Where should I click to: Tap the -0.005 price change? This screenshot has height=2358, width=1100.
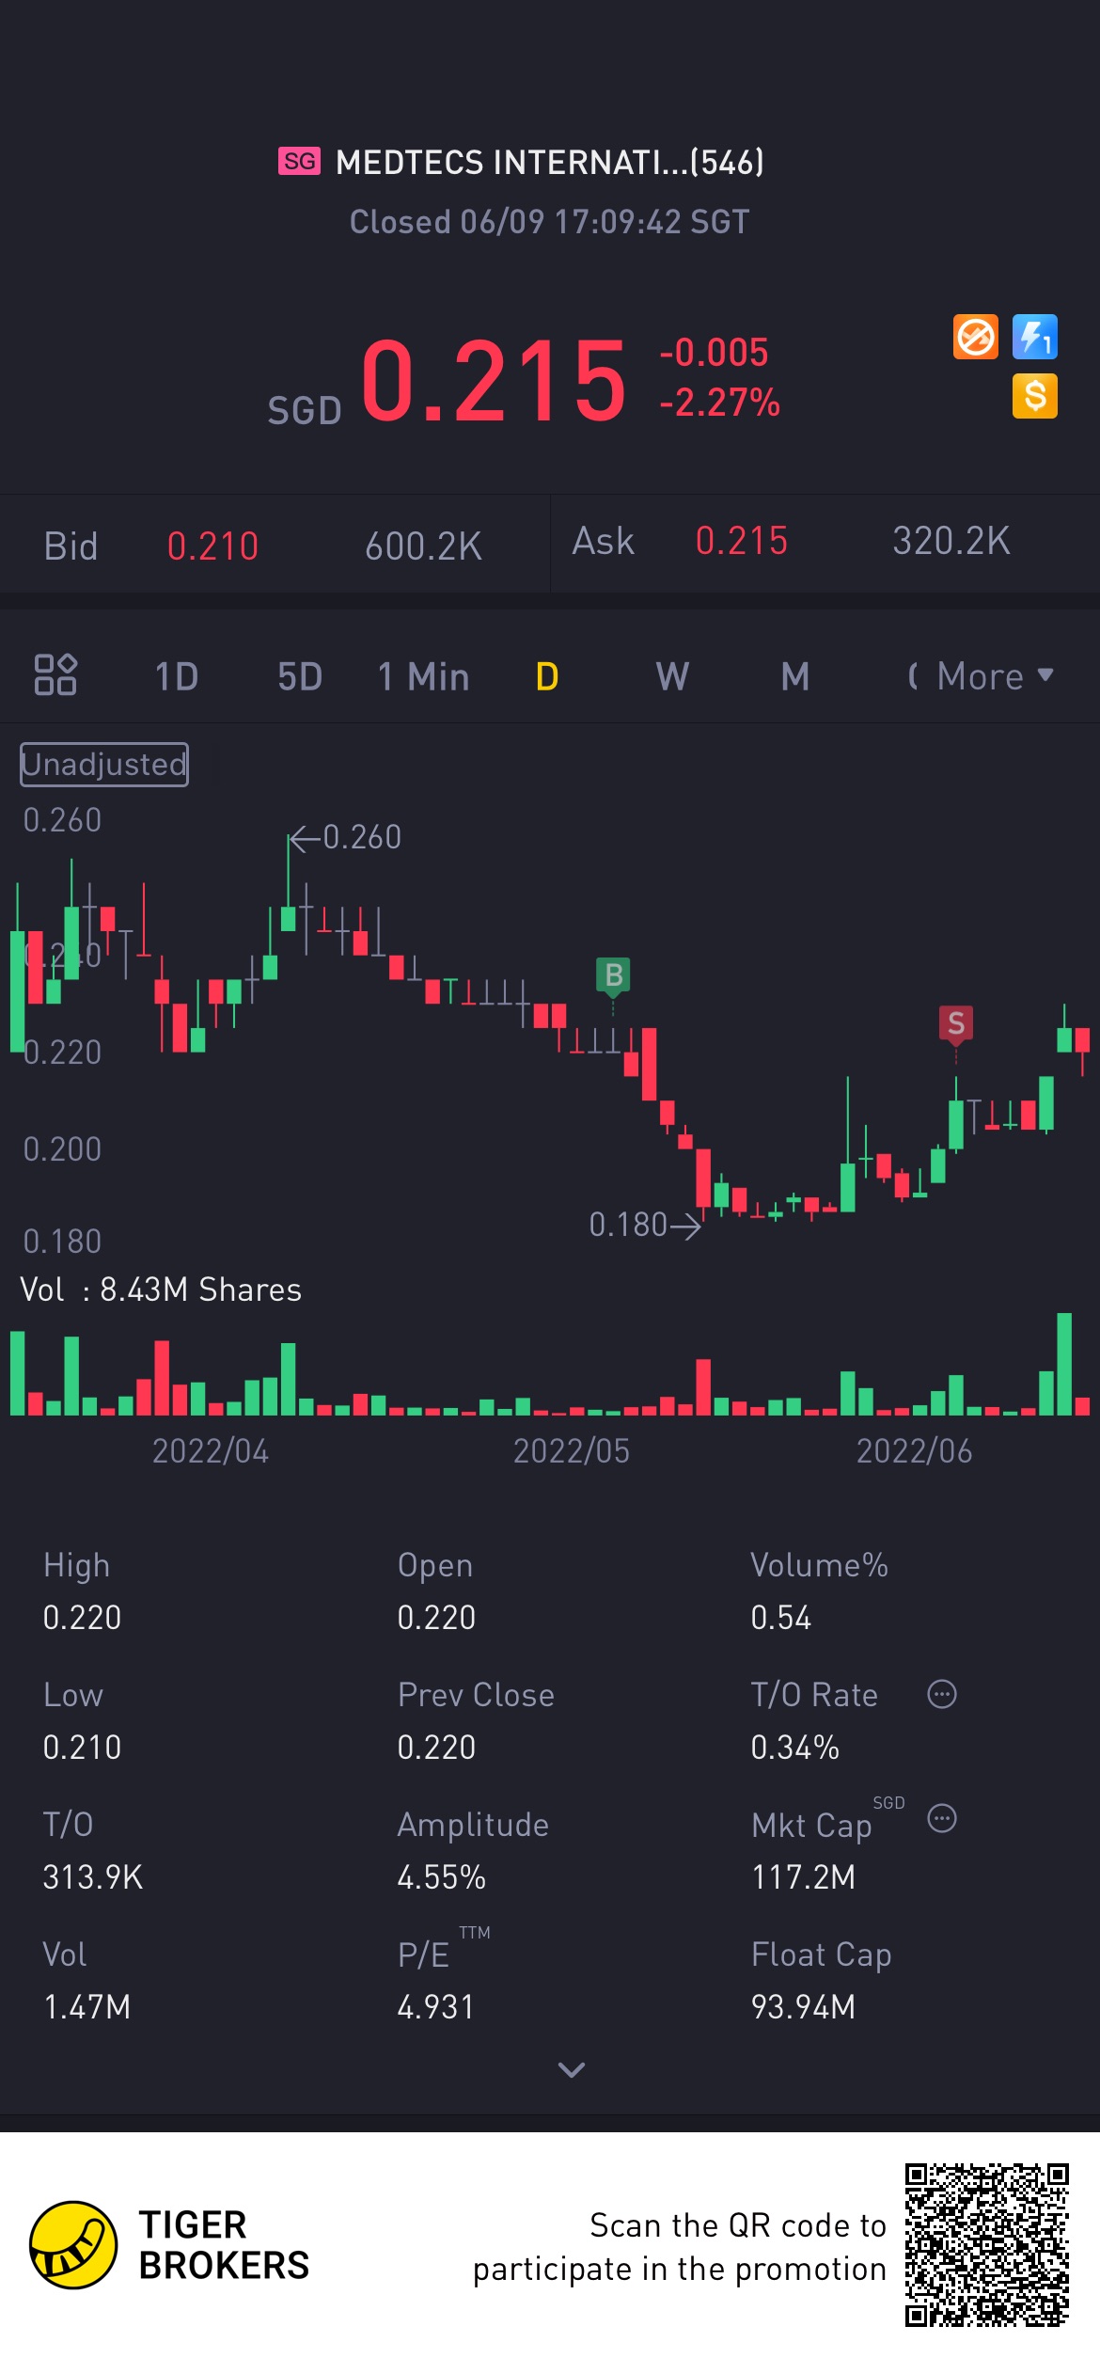(714, 353)
